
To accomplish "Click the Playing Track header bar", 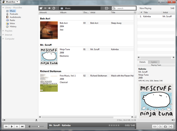I will coord(156,65).
